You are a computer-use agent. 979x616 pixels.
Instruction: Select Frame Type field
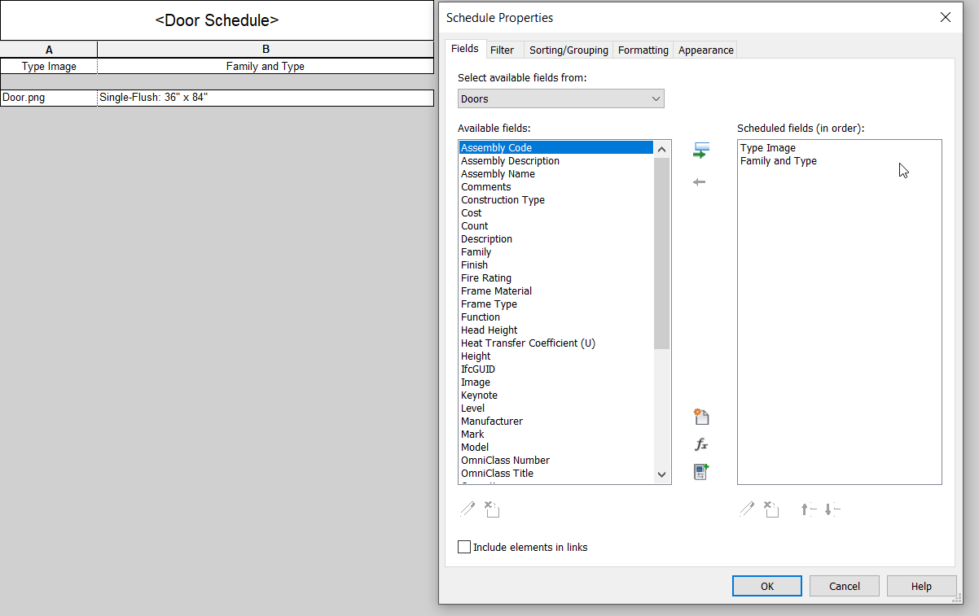pyautogui.click(x=556, y=304)
